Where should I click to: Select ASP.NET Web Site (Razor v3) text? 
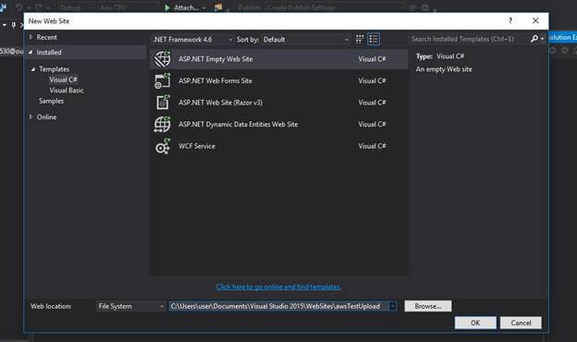pos(220,103)
